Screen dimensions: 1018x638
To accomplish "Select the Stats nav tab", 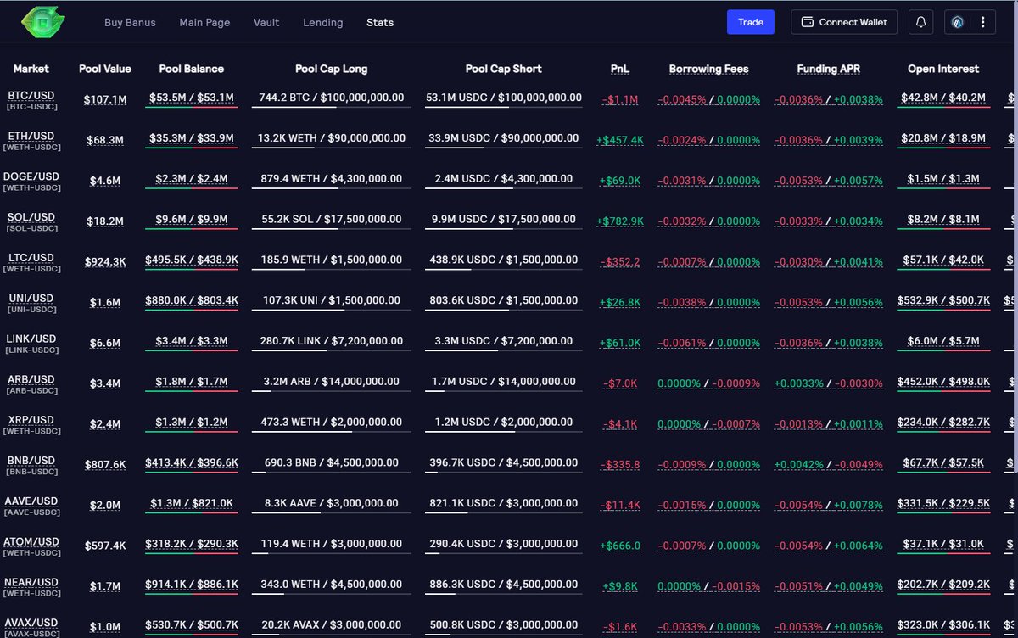I will coord(380,22).
